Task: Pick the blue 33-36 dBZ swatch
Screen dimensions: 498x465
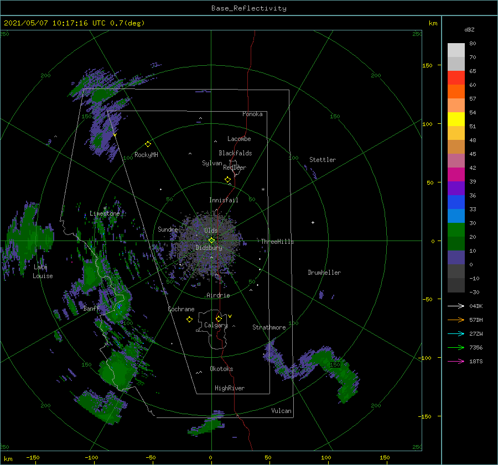Action: pyautogui.click(x=456, y=202)
